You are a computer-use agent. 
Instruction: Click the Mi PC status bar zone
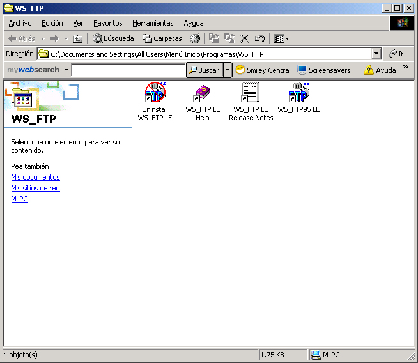click(x=360, y=355)
